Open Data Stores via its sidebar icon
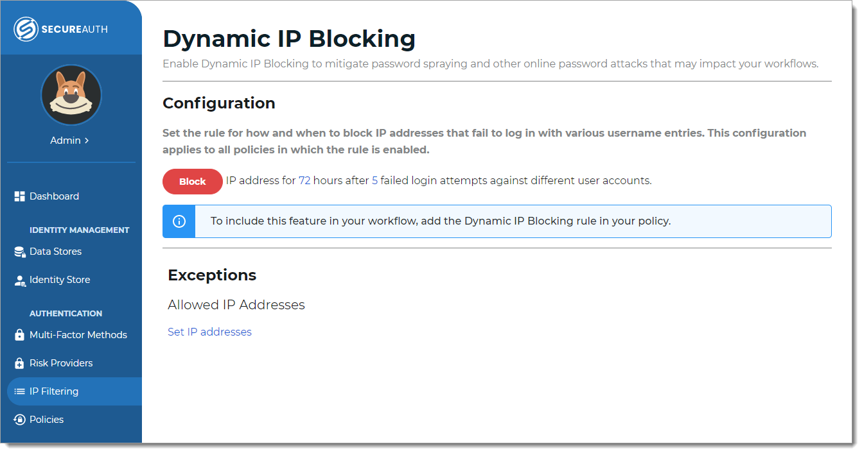The image size is (862, 453). pyautogui.click(x=19, y=251)
